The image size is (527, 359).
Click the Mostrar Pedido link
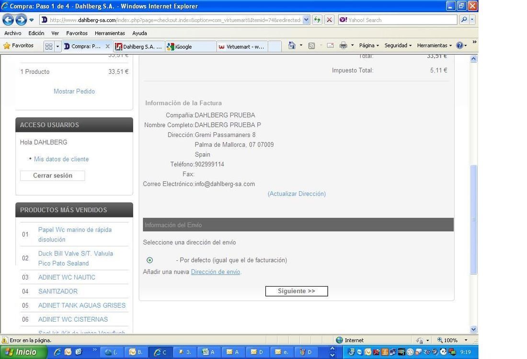click(x=74, y=92)
